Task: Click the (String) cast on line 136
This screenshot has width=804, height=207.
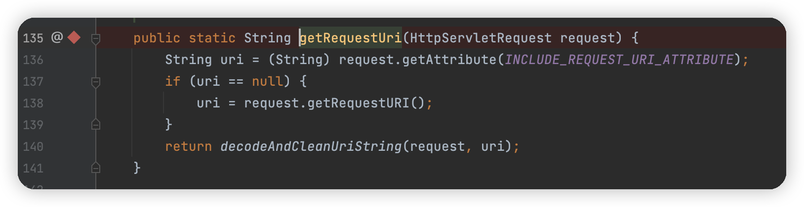Action: tap(299, 60)
